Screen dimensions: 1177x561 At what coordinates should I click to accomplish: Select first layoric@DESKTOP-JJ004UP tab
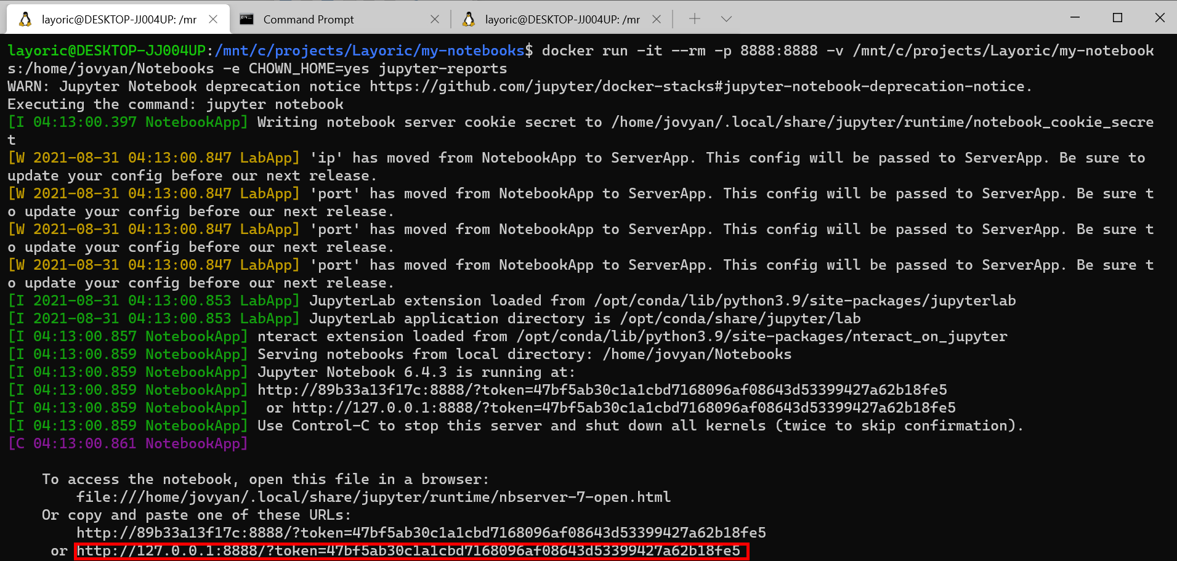118,19
